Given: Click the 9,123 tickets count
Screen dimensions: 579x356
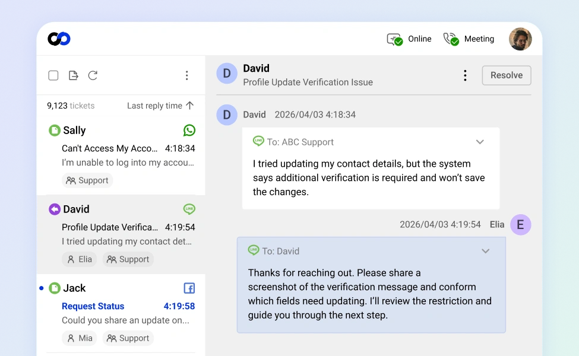Looking at the screenshot, I should tap(71, 106).
